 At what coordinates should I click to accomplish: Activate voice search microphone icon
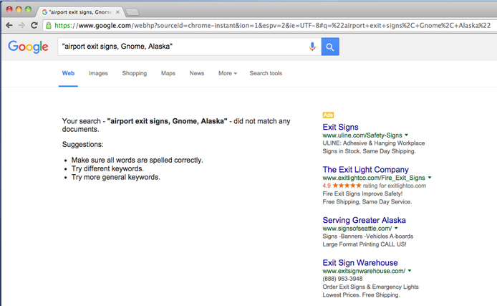click(312, 47)
